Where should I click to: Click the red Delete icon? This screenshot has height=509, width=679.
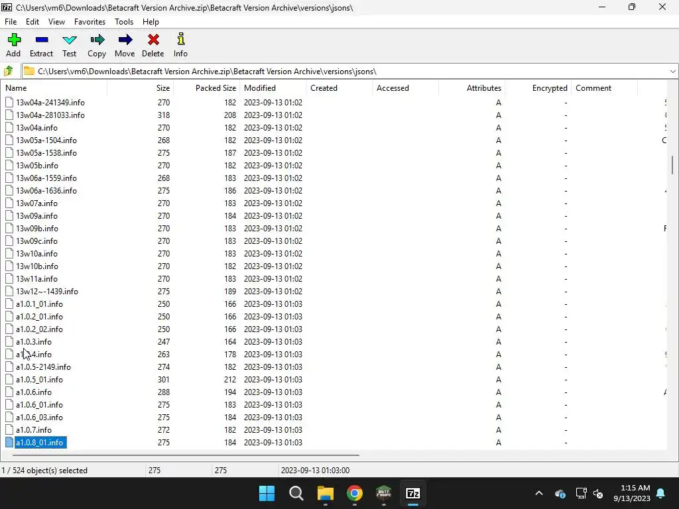(x=153, y=40)
